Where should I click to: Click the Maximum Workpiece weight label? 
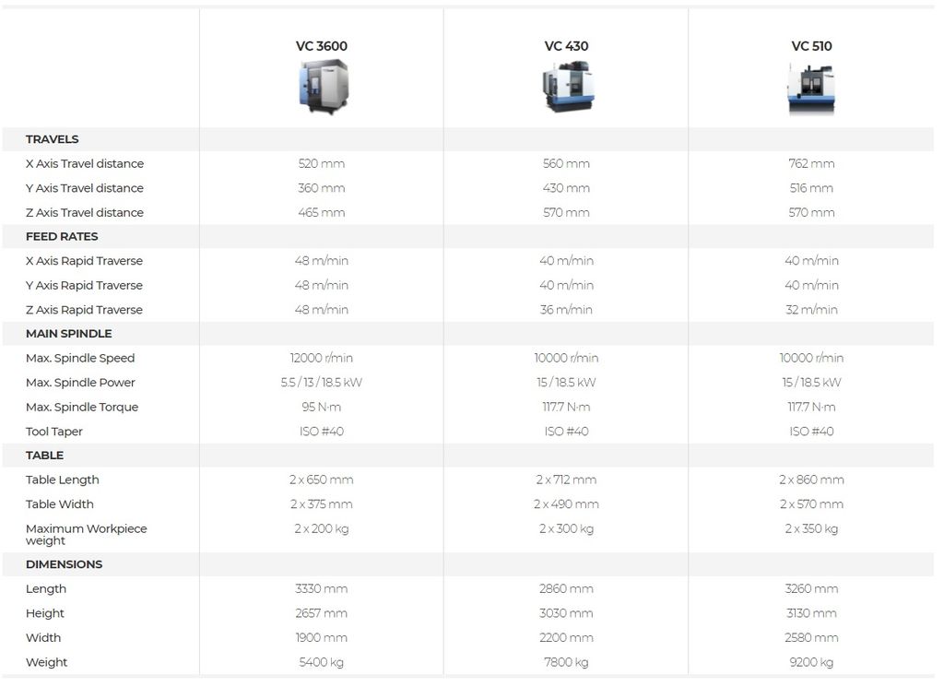pyautogui.click(x=86, y=534)
